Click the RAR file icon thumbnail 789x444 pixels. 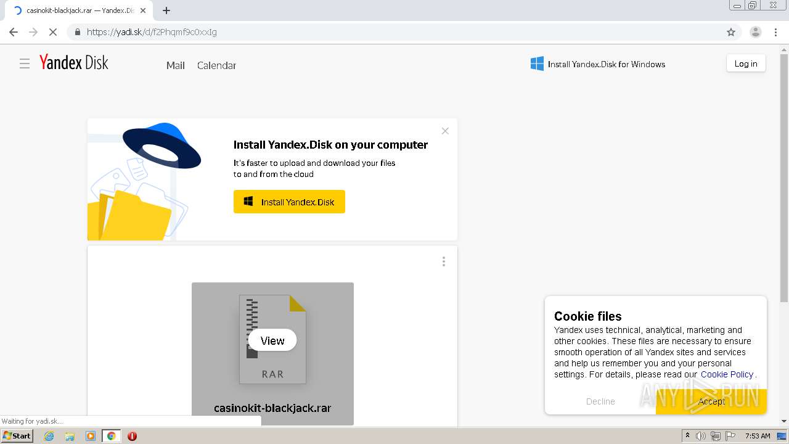coord(272,339)
